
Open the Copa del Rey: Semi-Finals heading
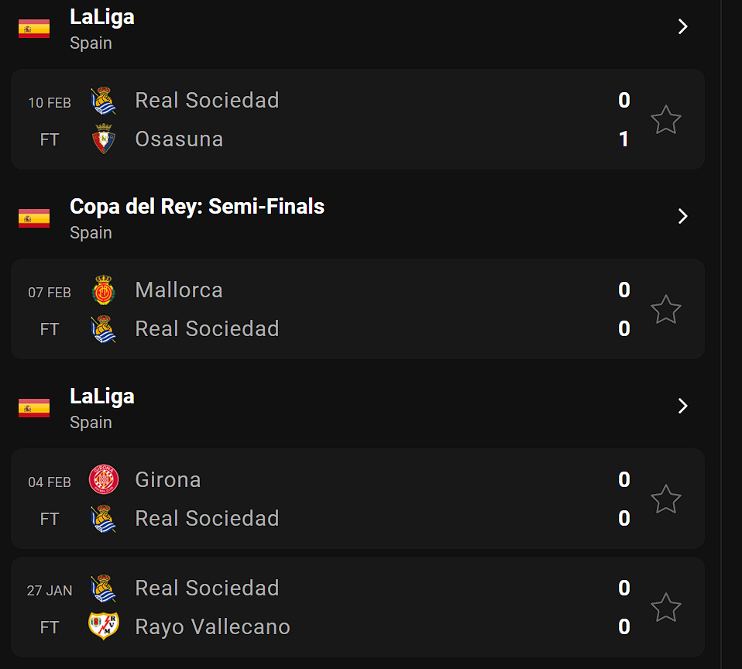(197, 207)
